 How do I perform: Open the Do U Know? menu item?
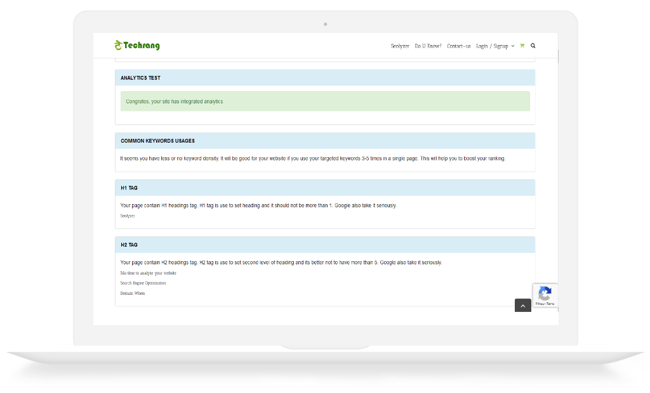[428, 46]
